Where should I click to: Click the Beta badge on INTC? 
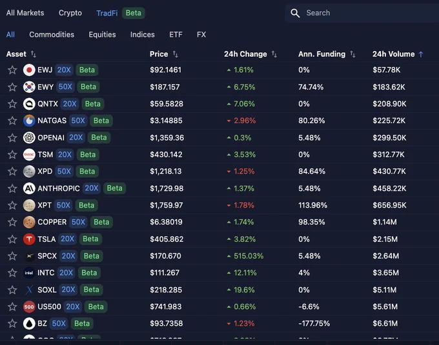click(x=89, y=273)
